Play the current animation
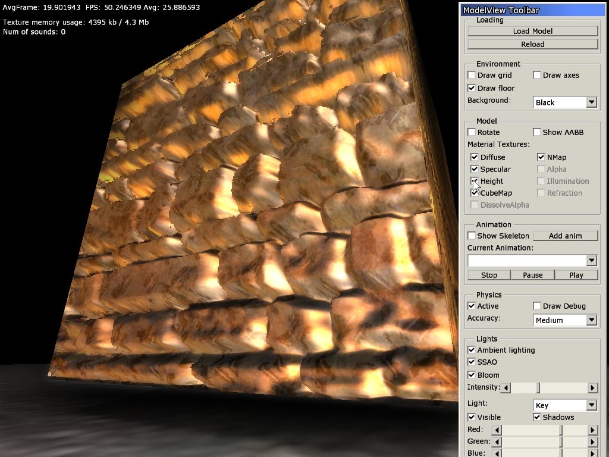Image resolution: width=609 pixels, height=457 pixels. 576,275
